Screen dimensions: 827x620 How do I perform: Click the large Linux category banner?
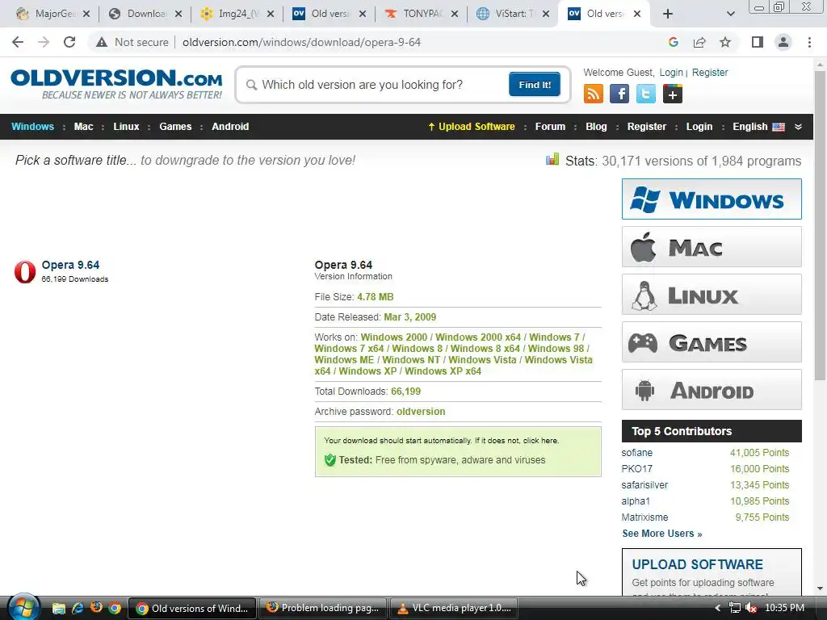point(712,294)
